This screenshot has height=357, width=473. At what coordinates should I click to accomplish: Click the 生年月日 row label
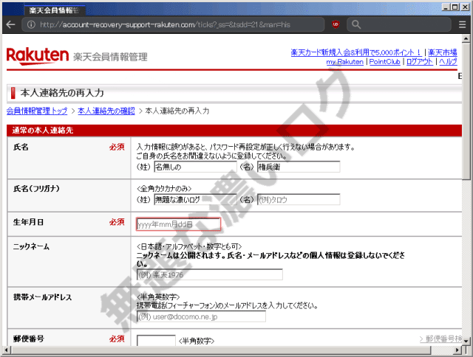coord(28,222)
